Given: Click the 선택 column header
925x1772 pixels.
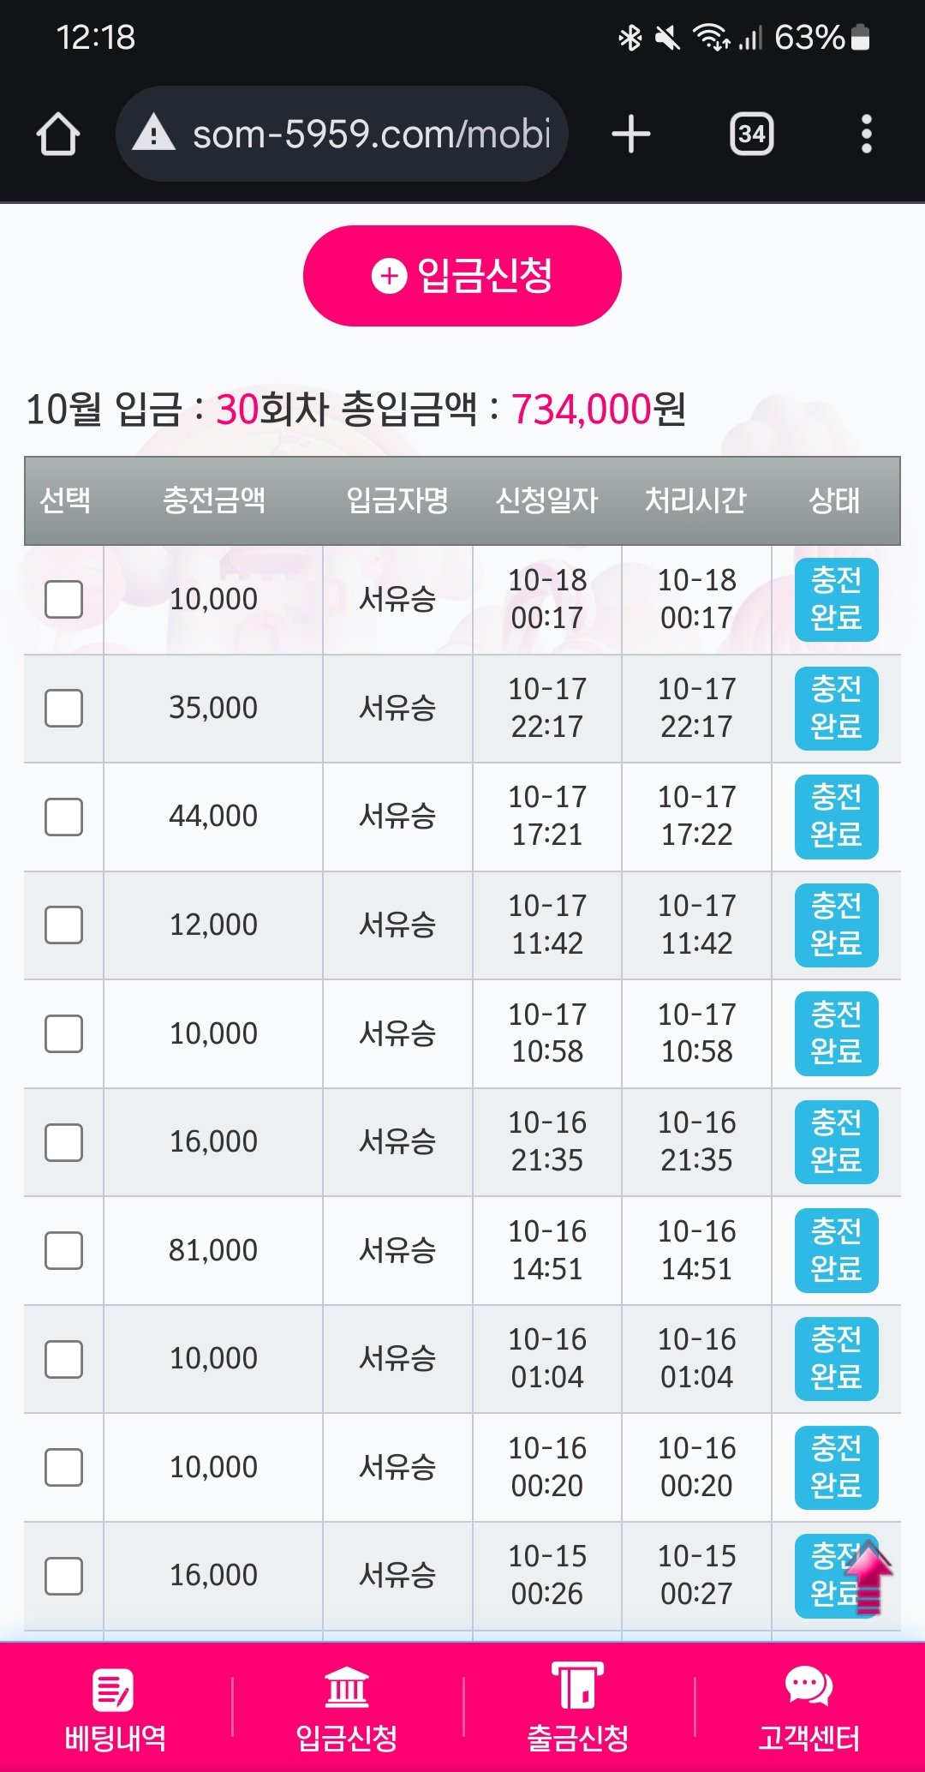Looking at the screenshot, I should click(65, 500).
